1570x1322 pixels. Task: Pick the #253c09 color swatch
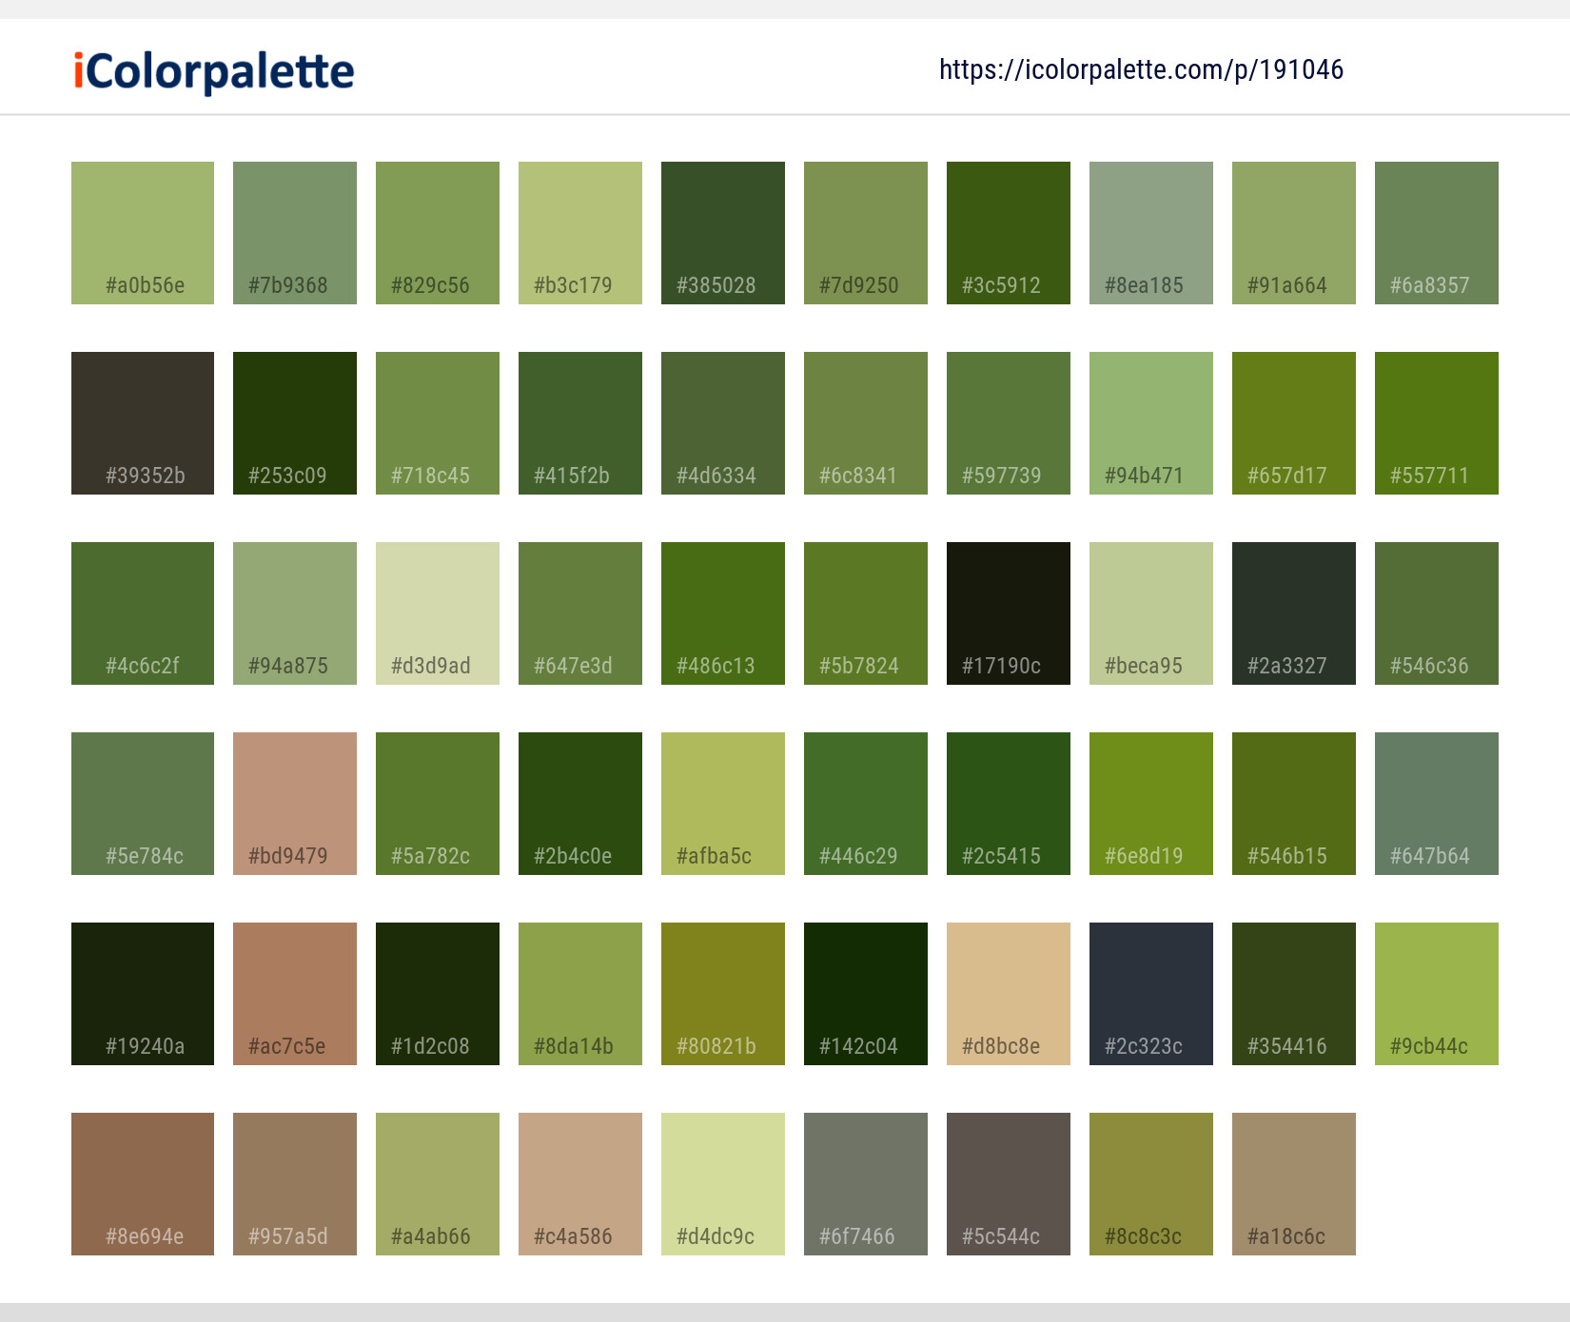tap(295, 423)
